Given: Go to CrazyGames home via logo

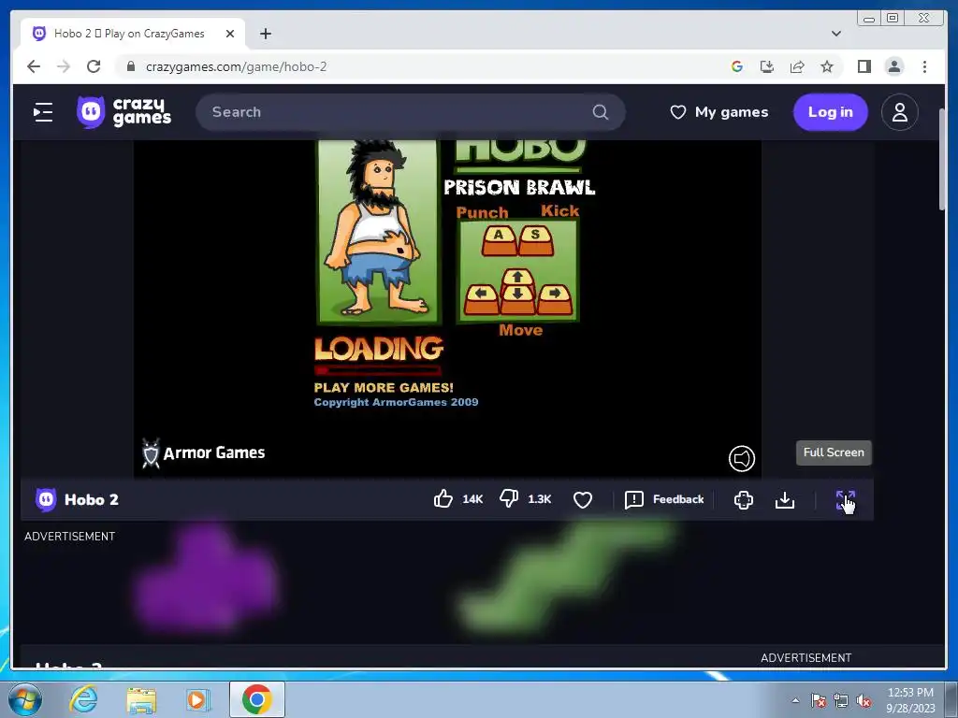Looking at the screenshot, I should 124,112.
